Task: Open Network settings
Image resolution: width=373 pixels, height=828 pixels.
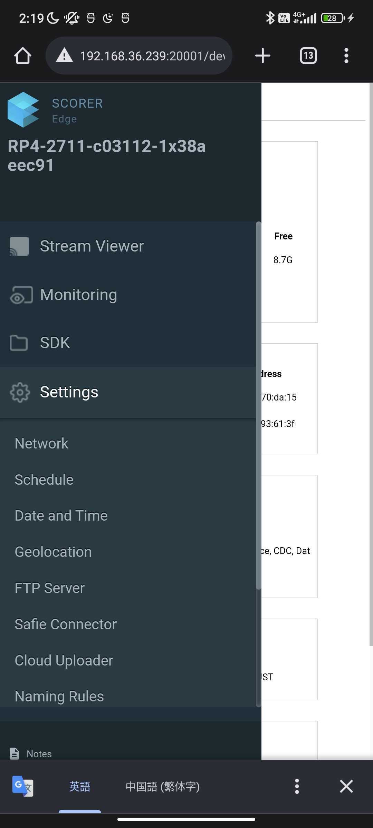Action: pyautogui.click(x=41, y=443)
